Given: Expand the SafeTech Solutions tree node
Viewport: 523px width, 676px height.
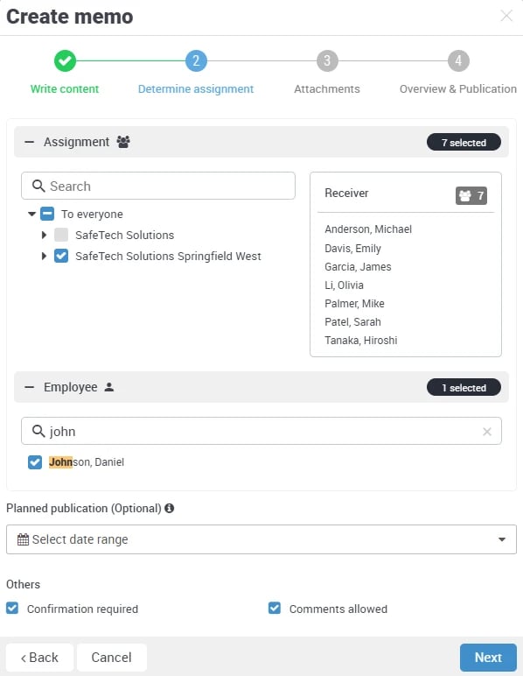Looking at the screenshot, I should tap(44, 235).
